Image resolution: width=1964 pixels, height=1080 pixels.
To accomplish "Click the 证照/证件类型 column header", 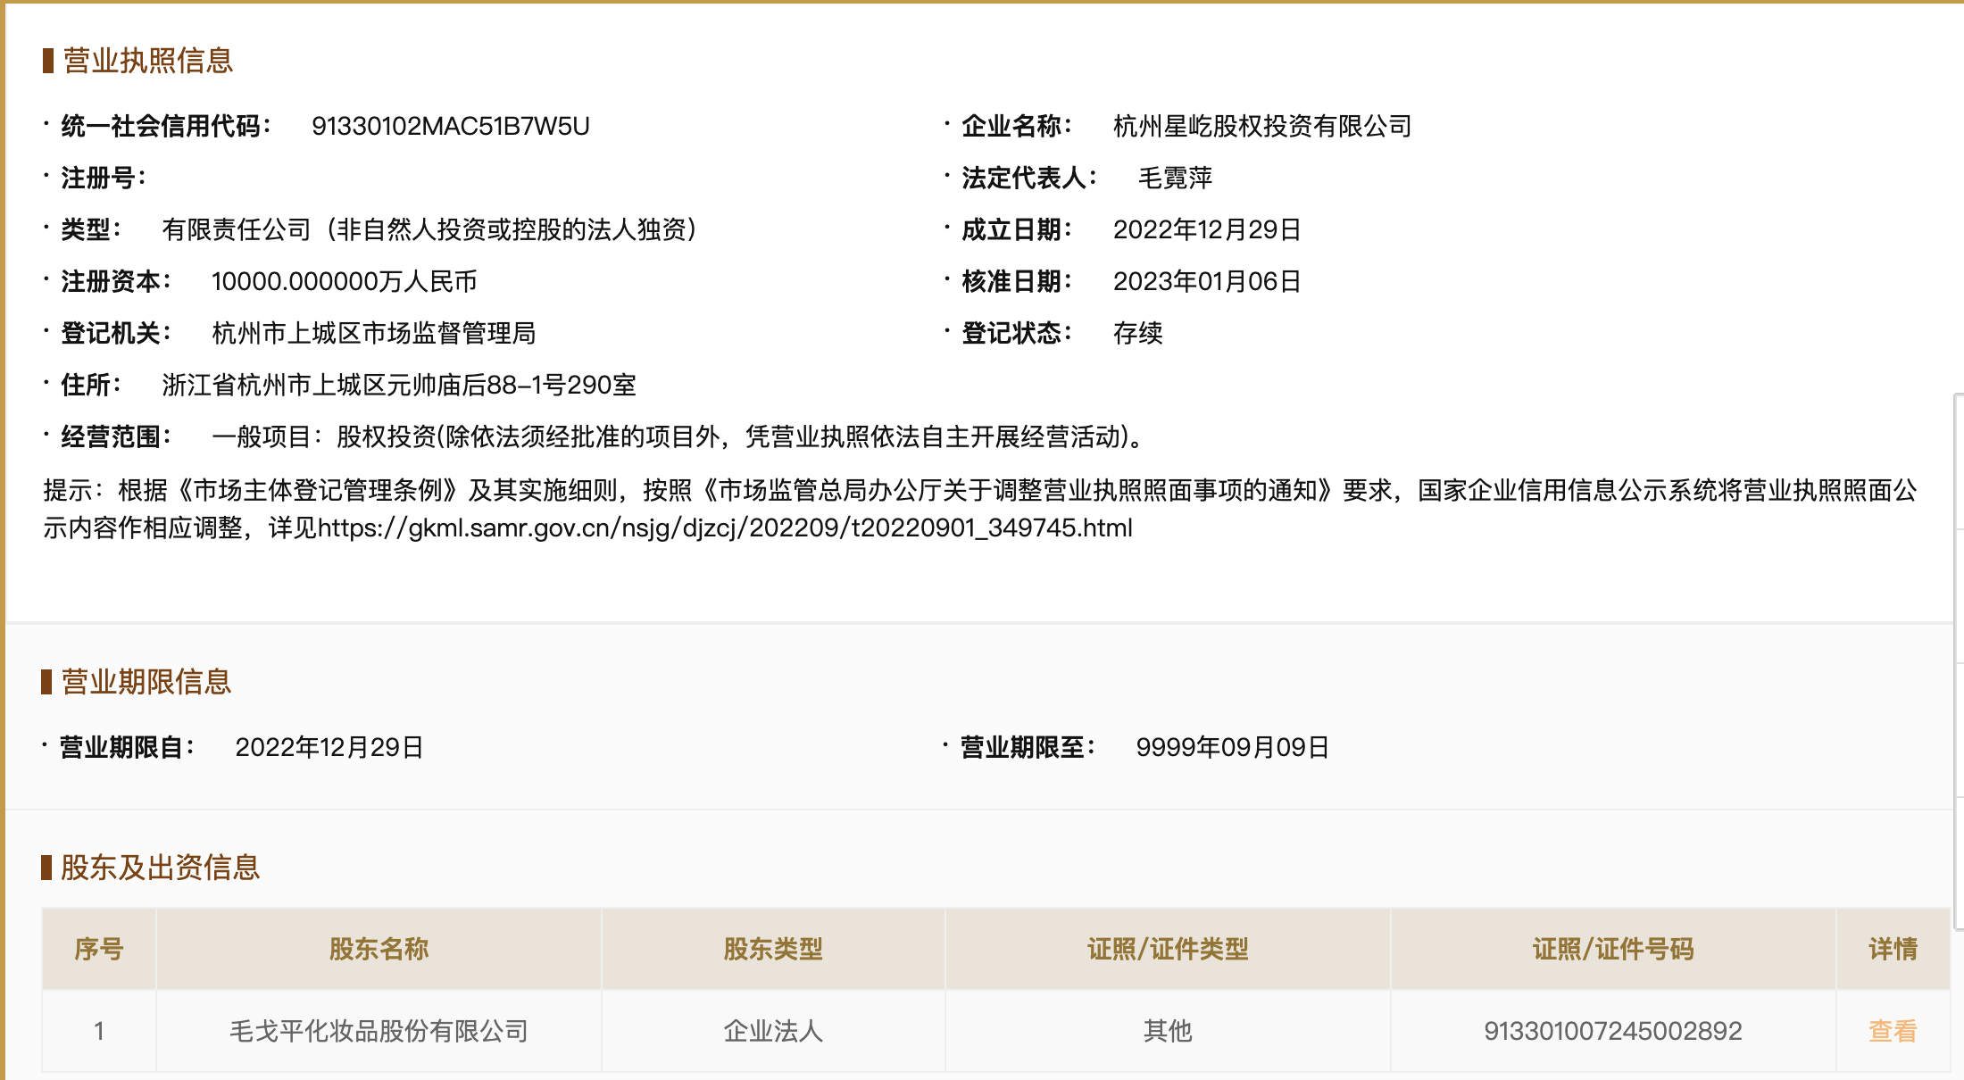I will (1167, 949).
